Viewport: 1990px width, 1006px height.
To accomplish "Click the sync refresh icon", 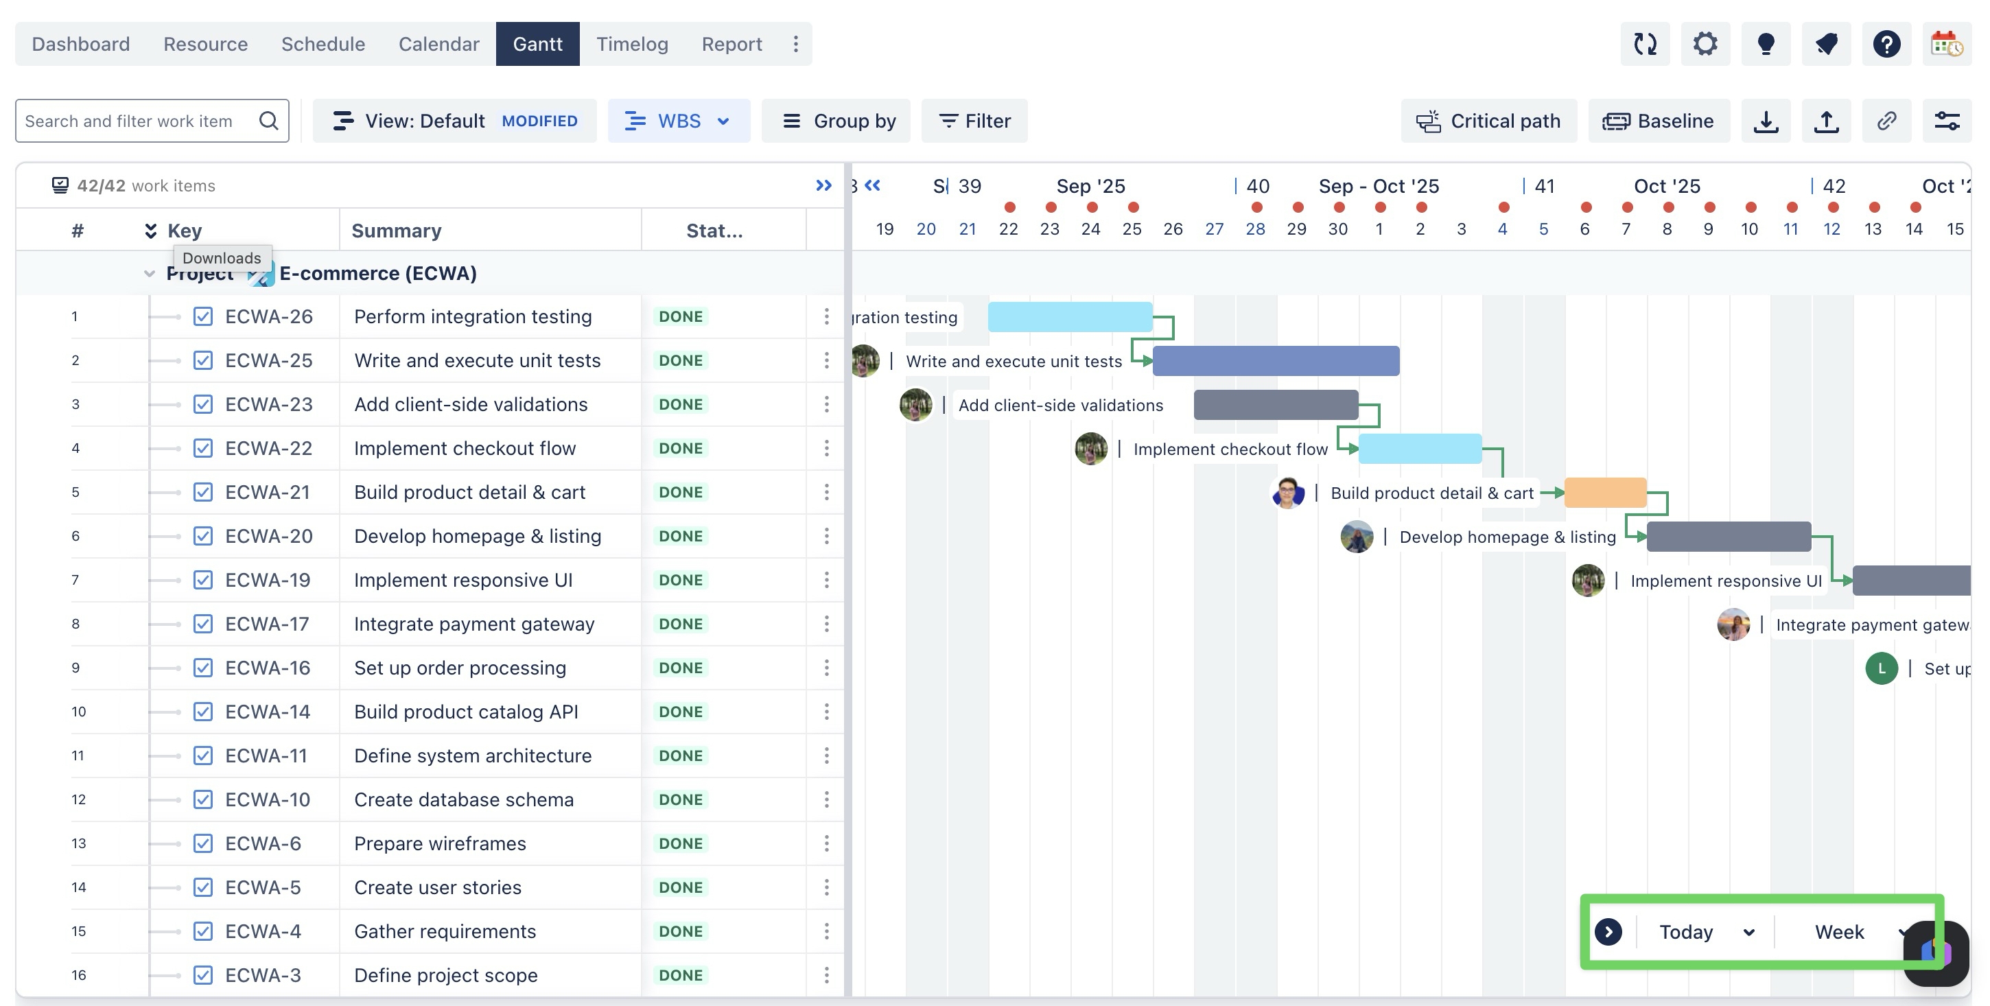I will 1645,44.
